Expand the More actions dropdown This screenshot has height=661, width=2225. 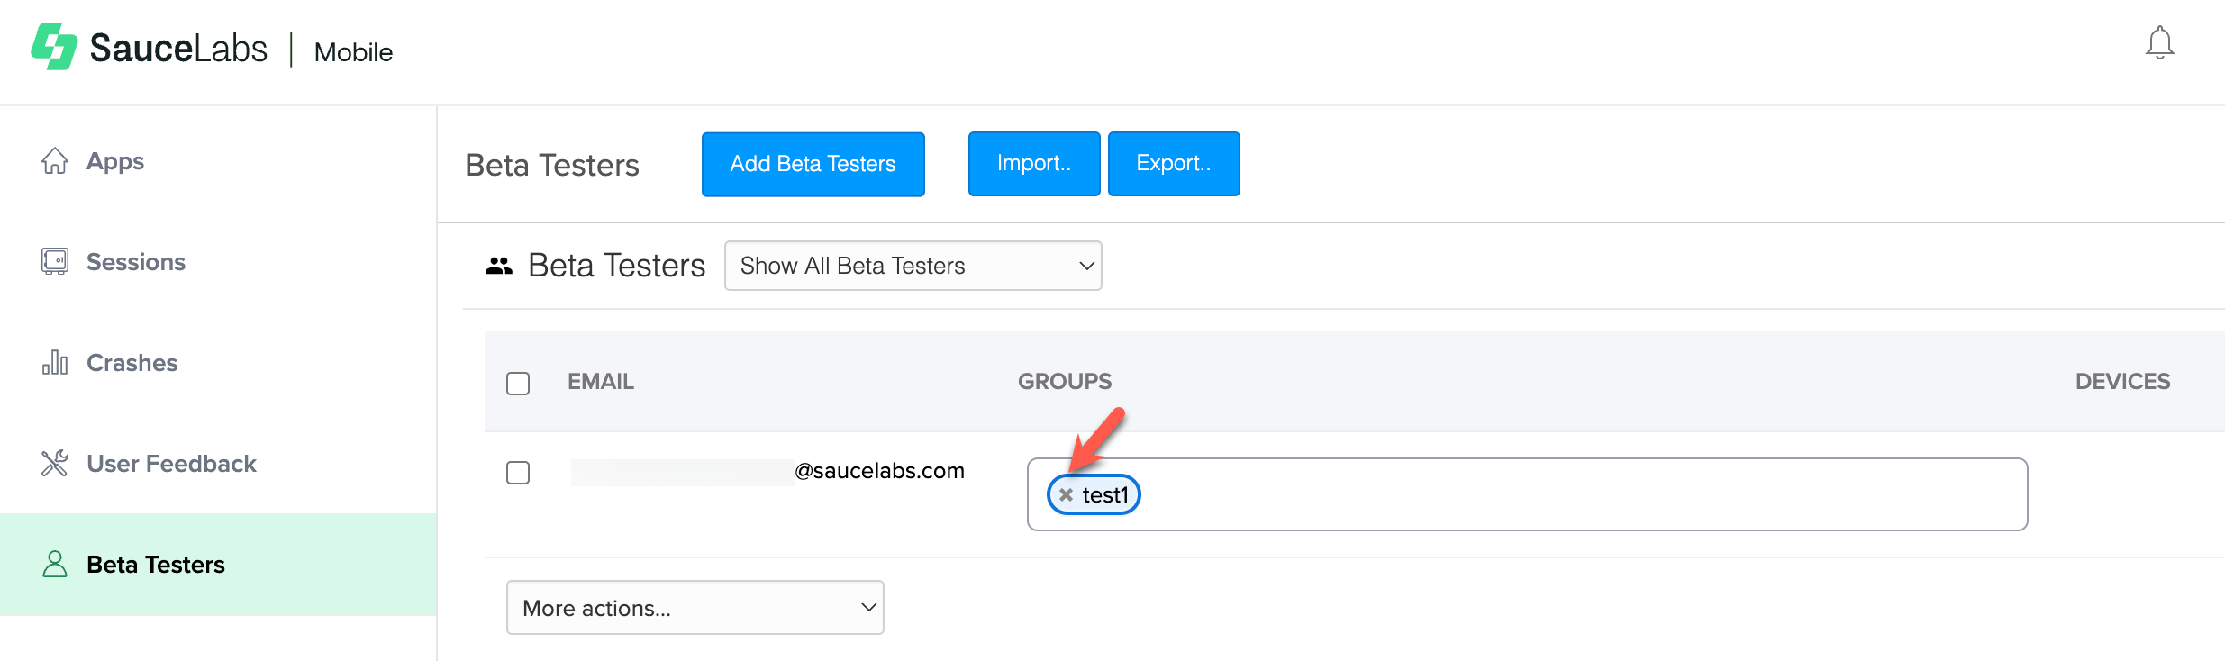tap(695, 608)
